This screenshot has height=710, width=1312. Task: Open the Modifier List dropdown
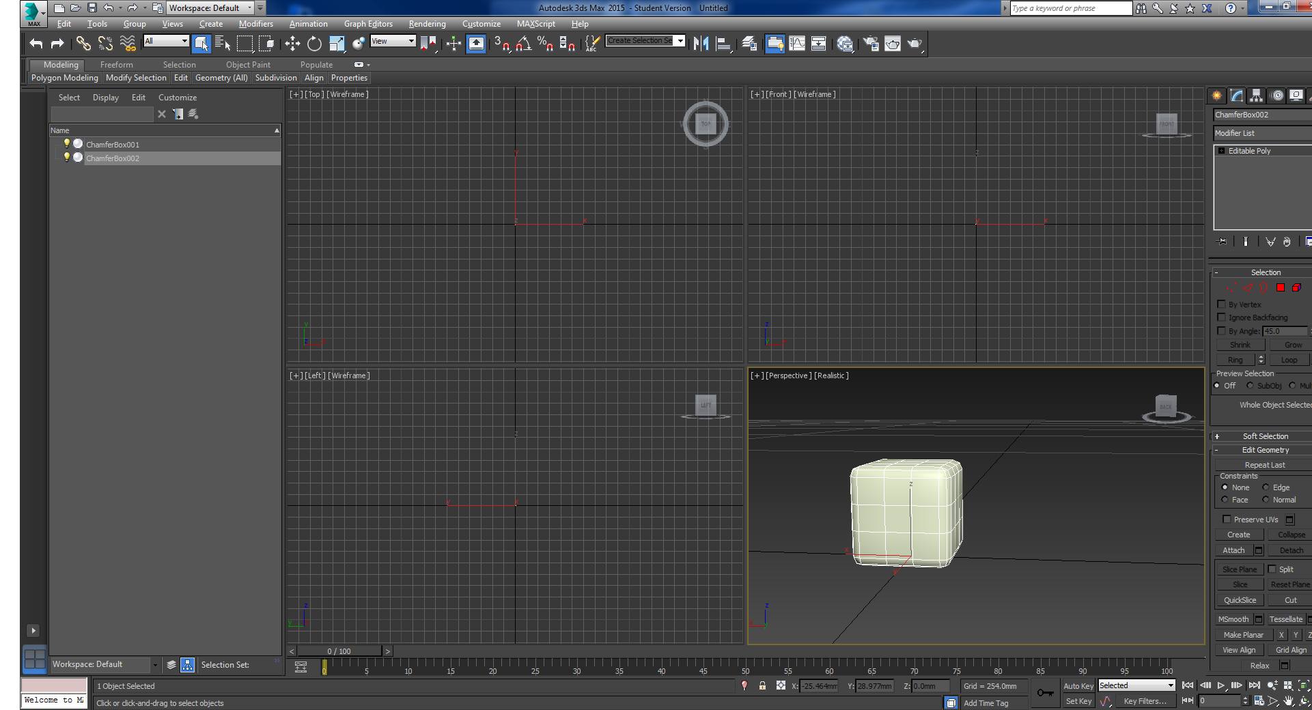tap(1261, 133)
